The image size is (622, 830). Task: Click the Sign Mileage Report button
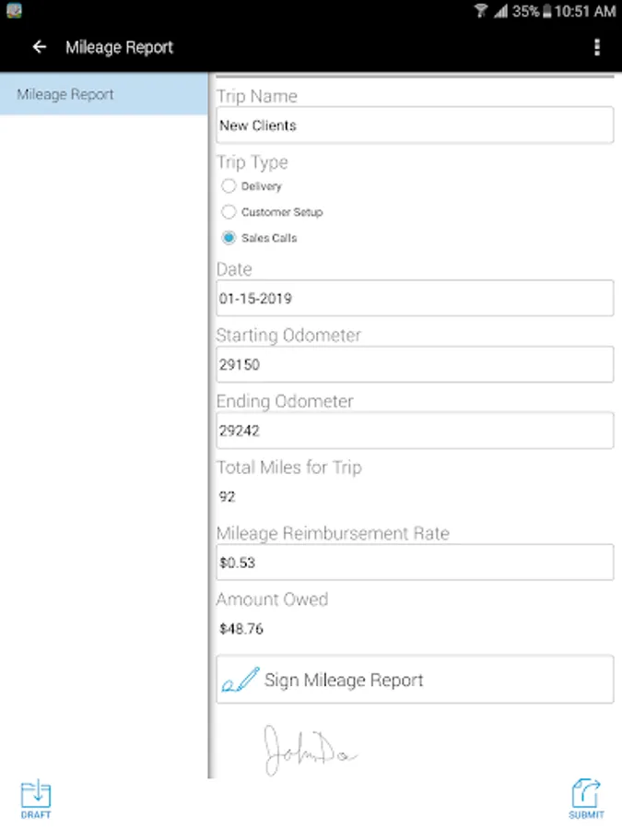415,680
